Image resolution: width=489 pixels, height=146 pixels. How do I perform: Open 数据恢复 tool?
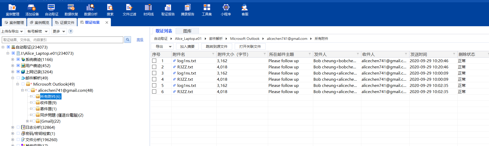click(71, 10)
